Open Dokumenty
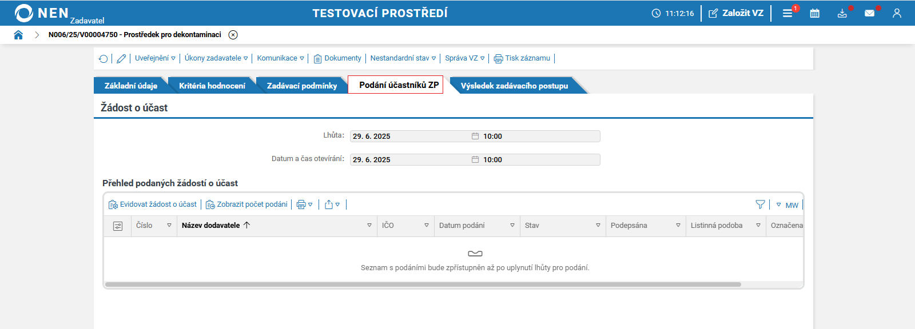Screen dimensions: 915x329 click(337, 58)
